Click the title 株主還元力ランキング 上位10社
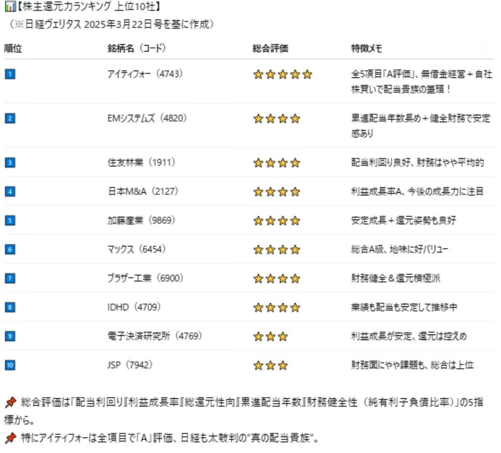501x453 pixels. click(x=89, y=6)
